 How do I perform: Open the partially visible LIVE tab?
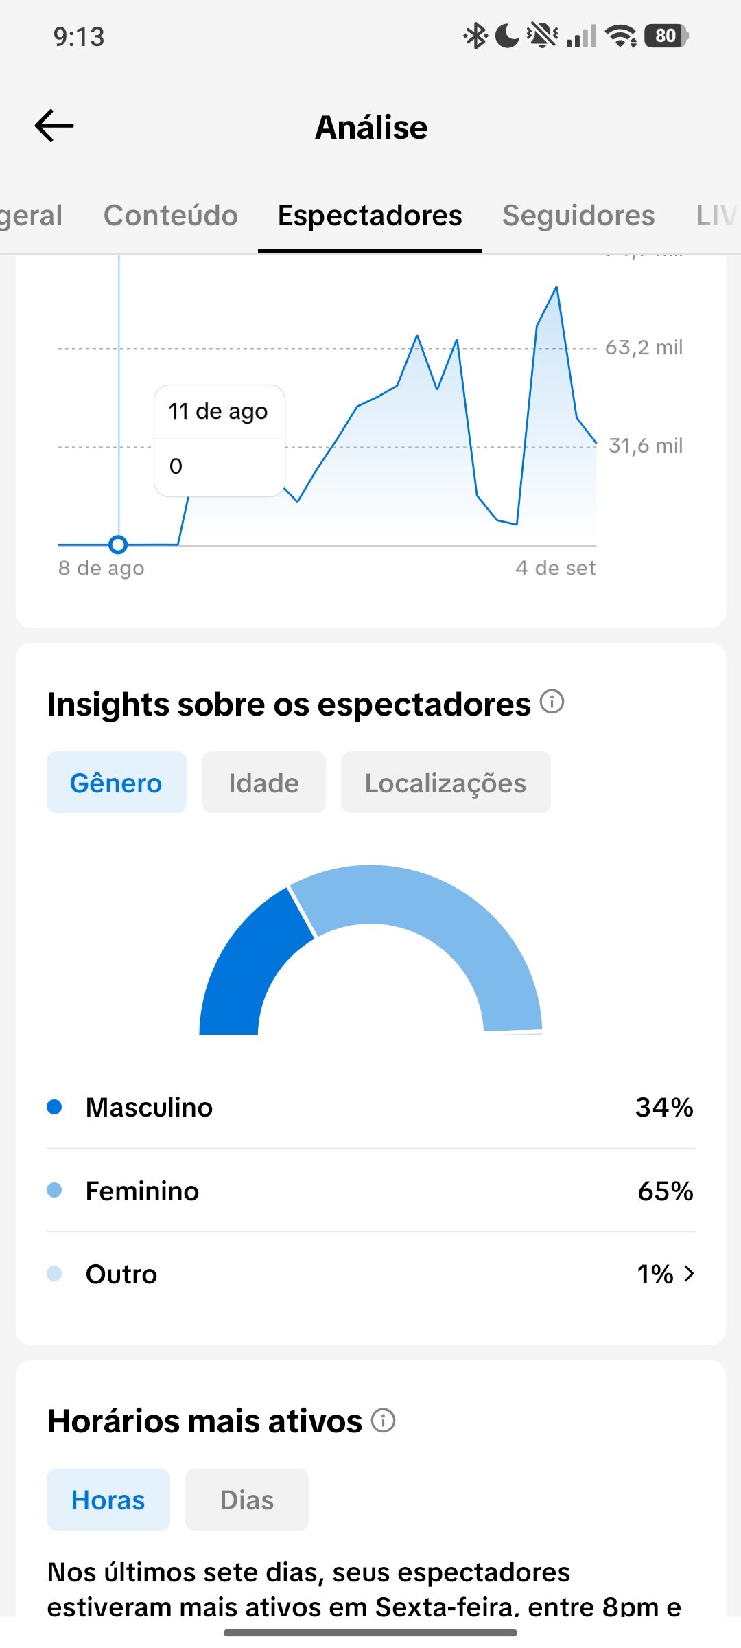pos(718,216)
